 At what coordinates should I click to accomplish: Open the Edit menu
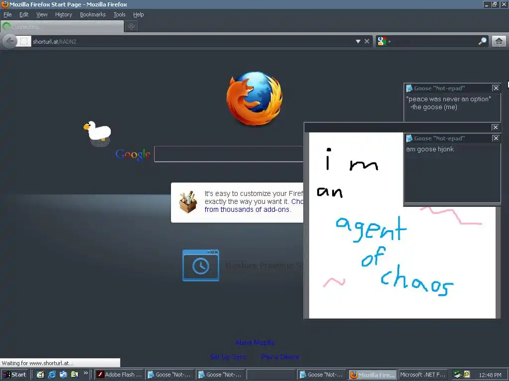coord(24,14)
